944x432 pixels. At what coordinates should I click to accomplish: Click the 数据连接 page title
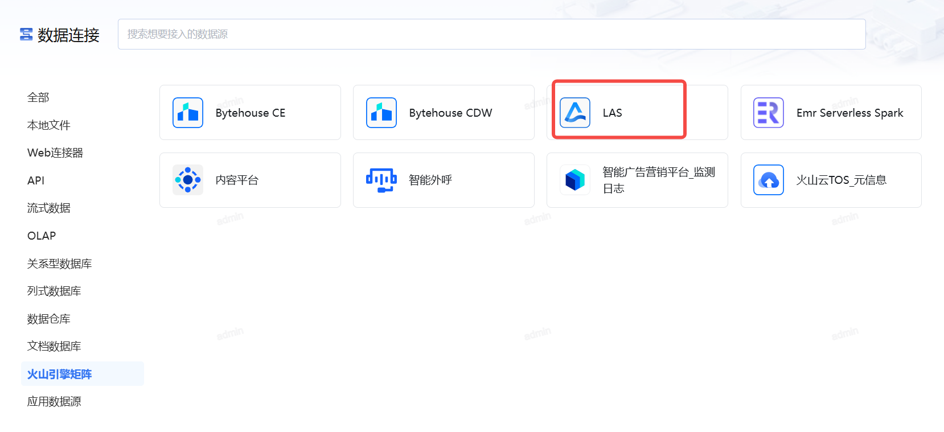[x=68, y=35]
